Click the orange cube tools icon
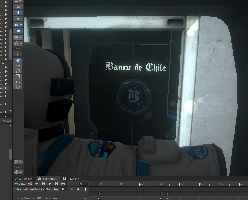This screenshot has width=248, height=200. (x=18, y=54)
